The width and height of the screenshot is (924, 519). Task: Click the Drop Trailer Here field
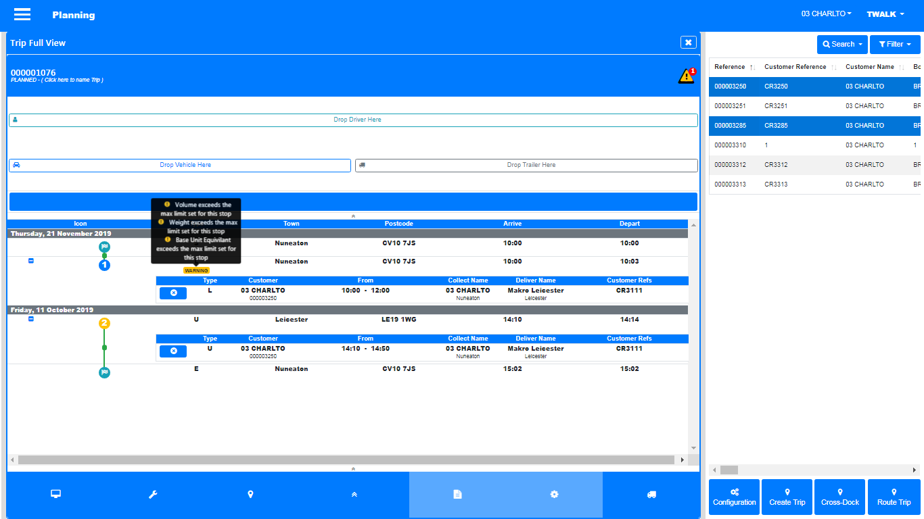coord(526,165)
